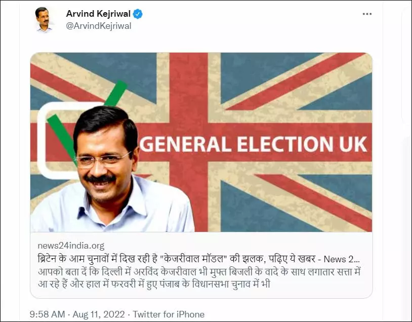This screenshot has height=322, width=412.
Task: Click the truncated 'News 2...' title ending
Action: [x=341, y=259]
